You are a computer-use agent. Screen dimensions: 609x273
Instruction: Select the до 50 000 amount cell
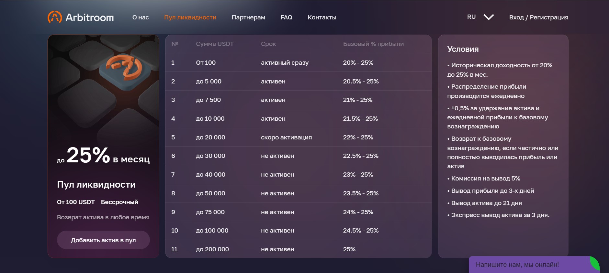click(210, 193)
